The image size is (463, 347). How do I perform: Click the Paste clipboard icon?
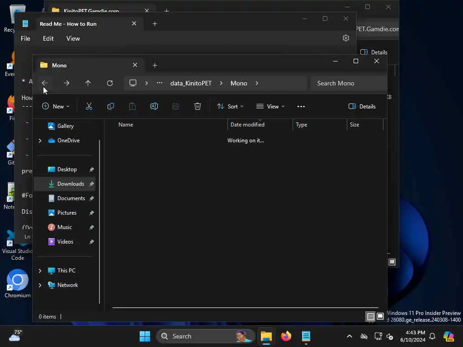pos(132,107)
